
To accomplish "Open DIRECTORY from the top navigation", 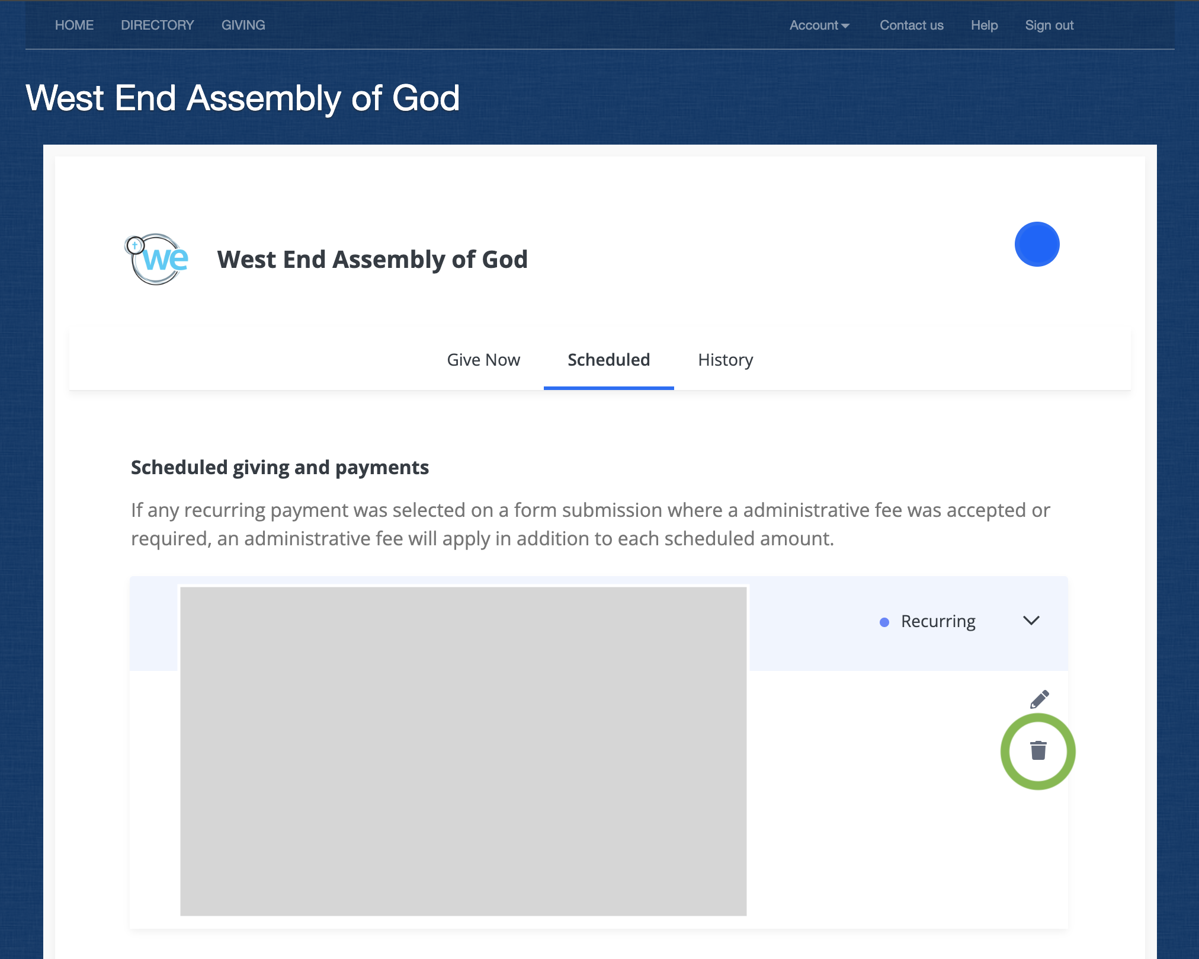I will 158,25.
